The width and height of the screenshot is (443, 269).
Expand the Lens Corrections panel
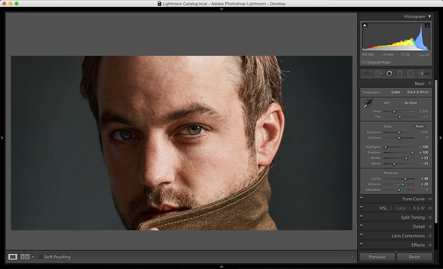(x=408, y=236)
